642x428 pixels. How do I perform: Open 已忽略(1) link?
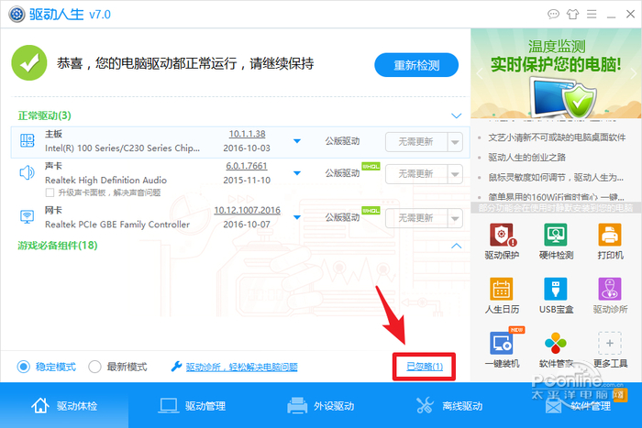pos(425,367)
